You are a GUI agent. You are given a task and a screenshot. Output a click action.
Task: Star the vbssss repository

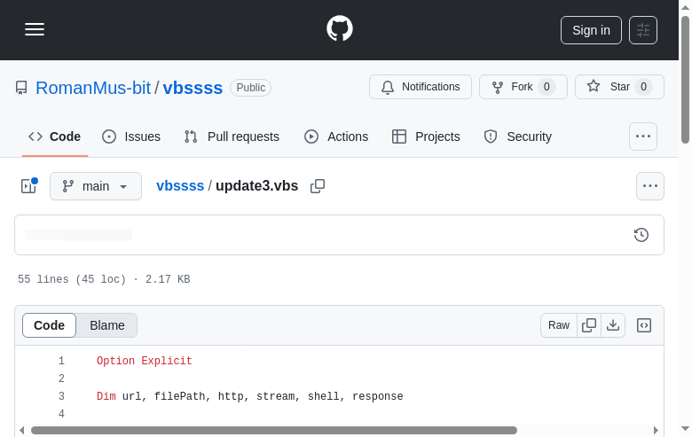coord(619,87)
